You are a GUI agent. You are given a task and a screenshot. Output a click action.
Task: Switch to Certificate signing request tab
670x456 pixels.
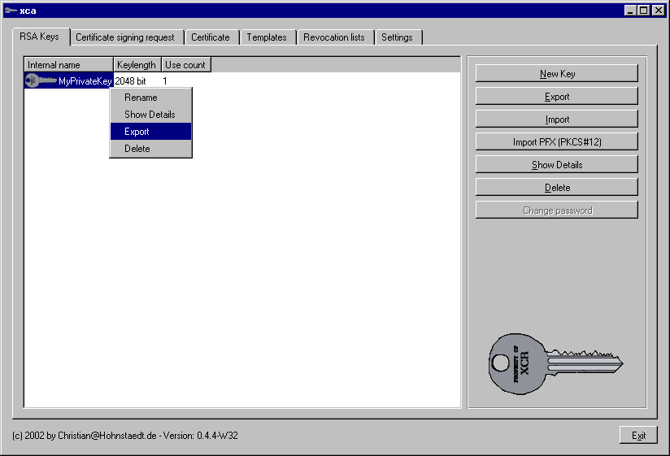coord(125,37)
